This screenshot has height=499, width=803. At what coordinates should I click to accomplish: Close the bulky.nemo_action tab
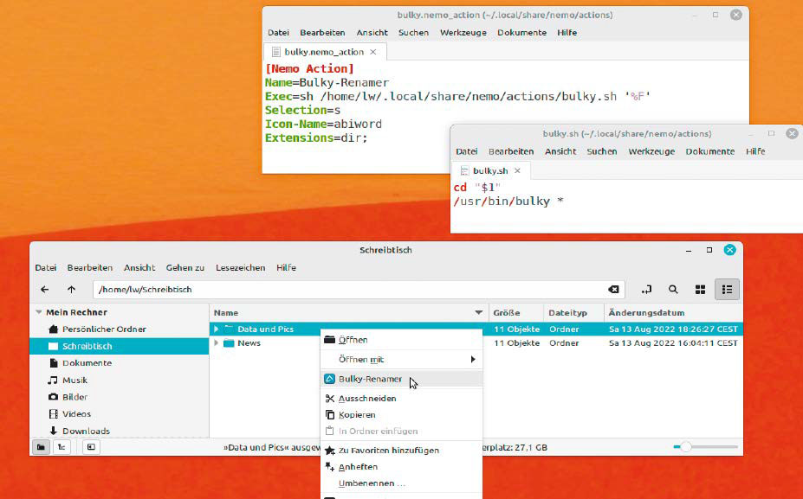[373, 52]
